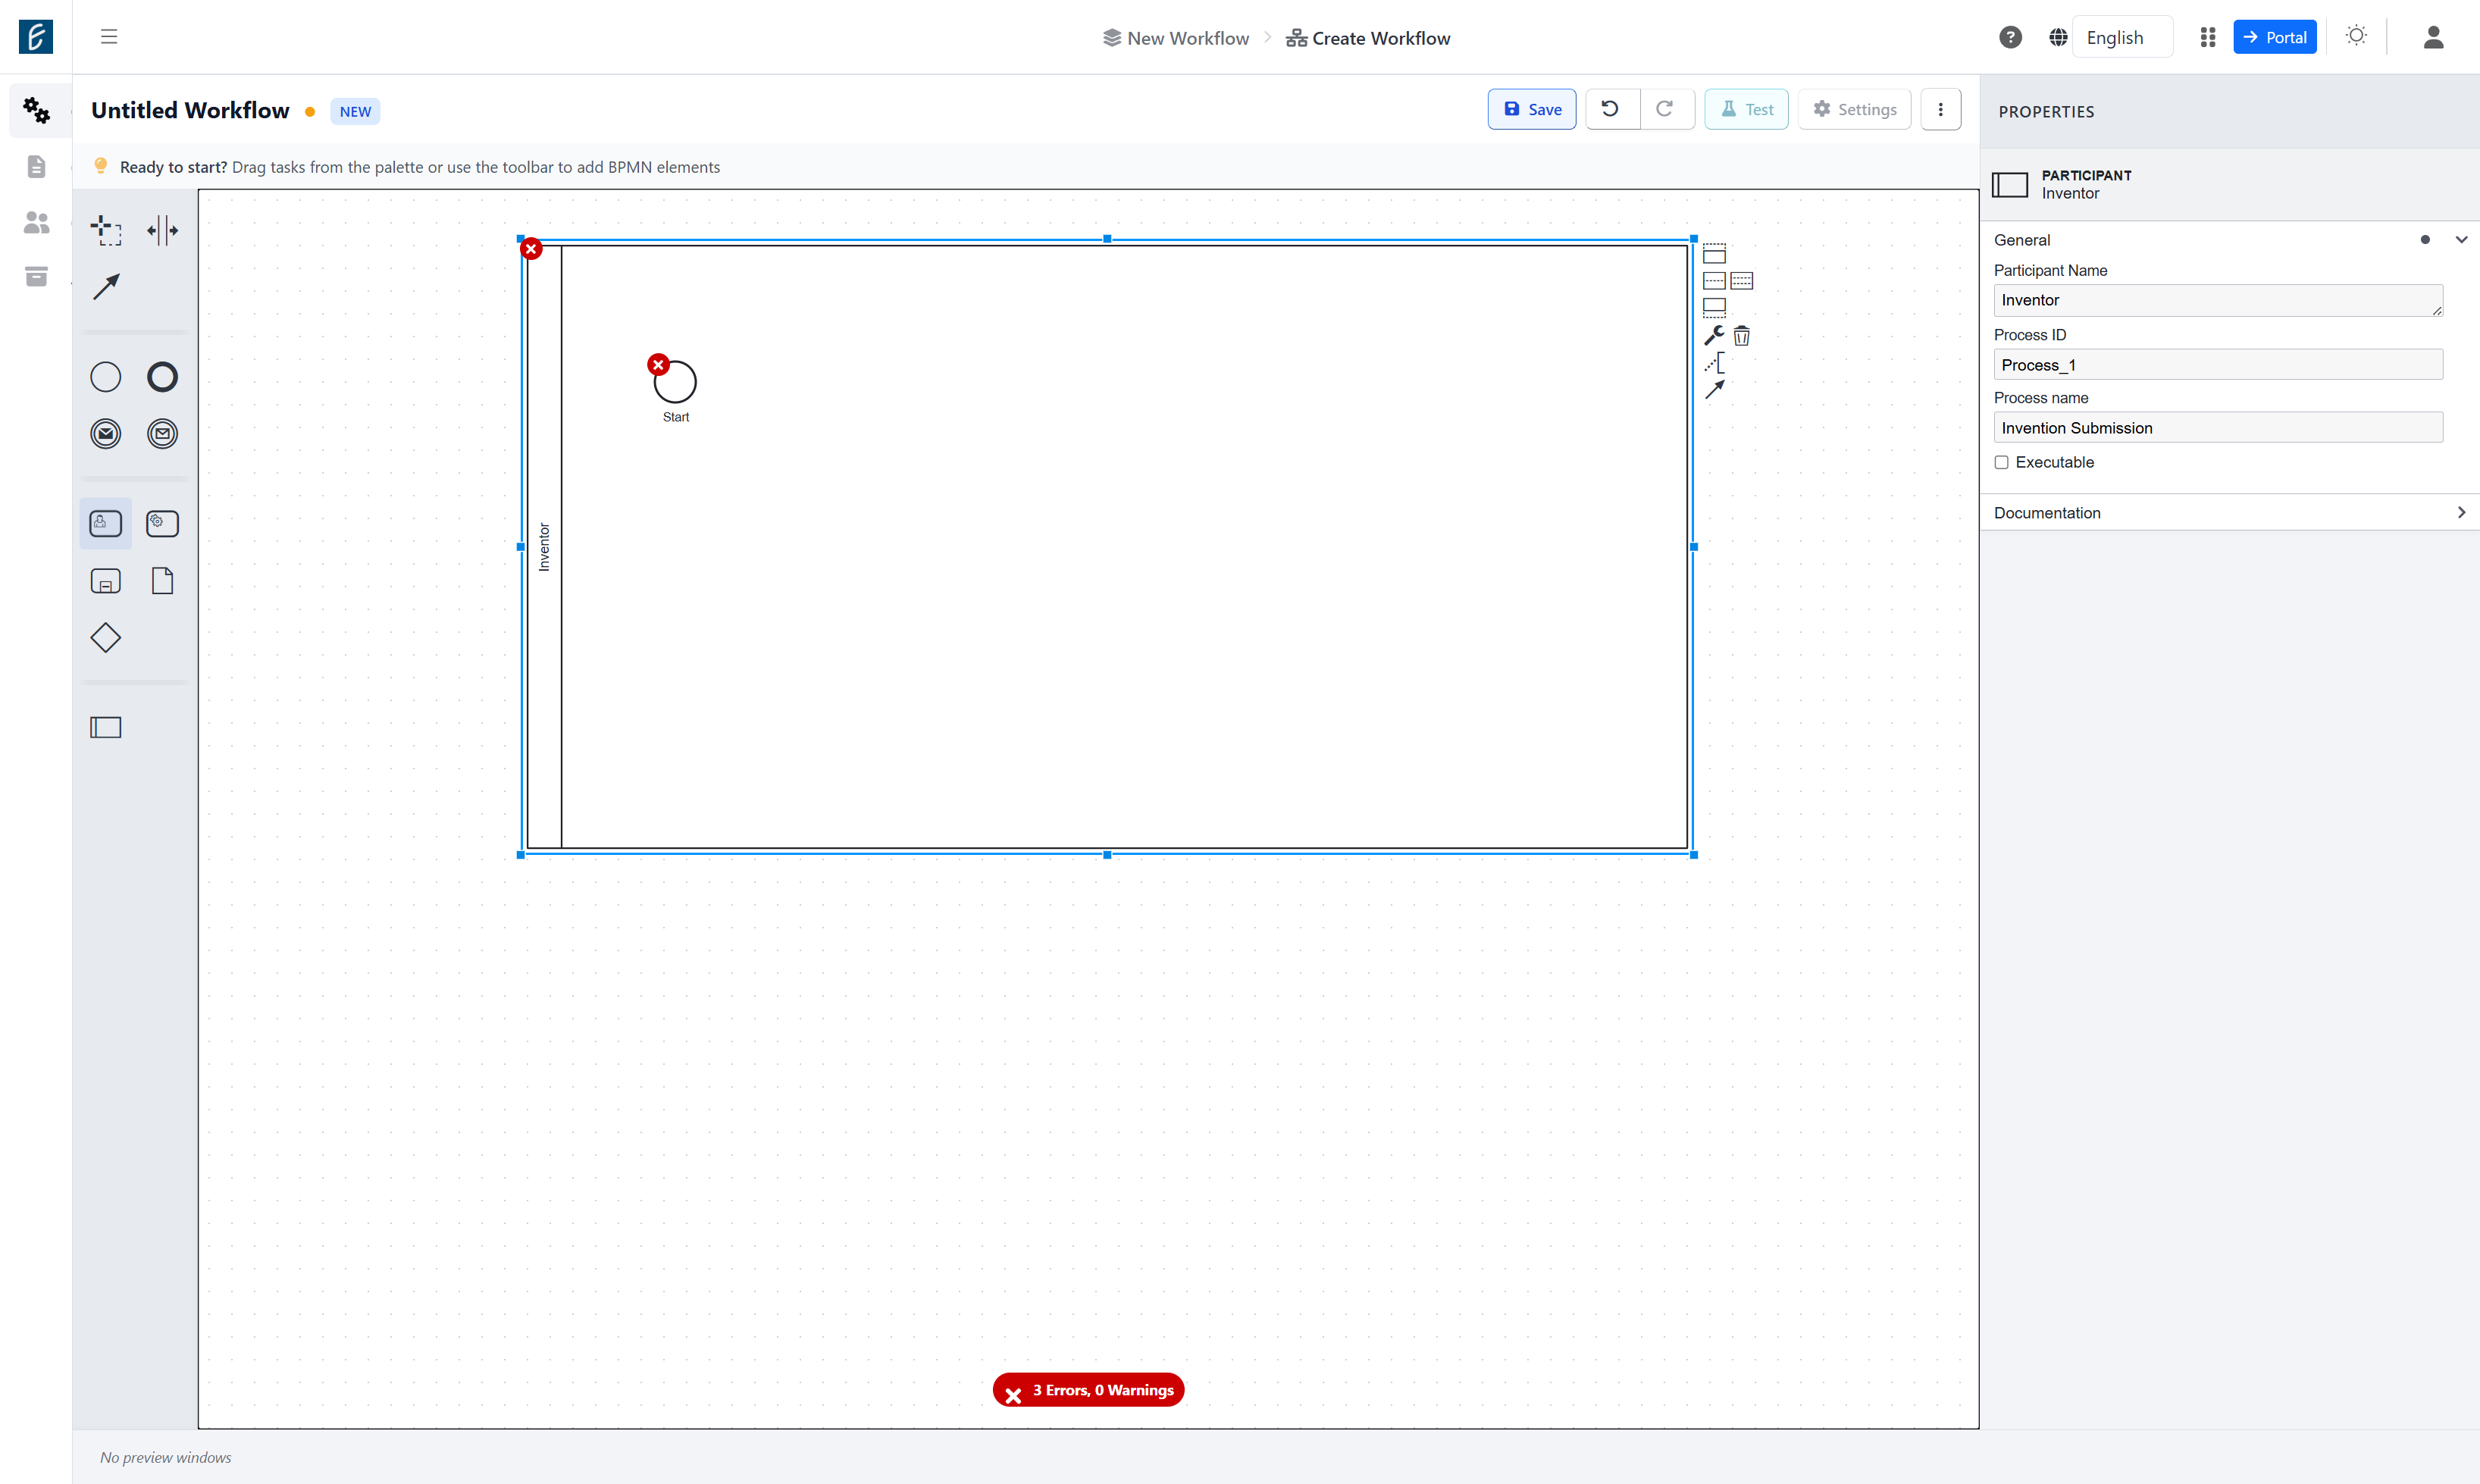Edit the Process name field
This screenshot has height=1484, width=2480.
[2217, 428]
